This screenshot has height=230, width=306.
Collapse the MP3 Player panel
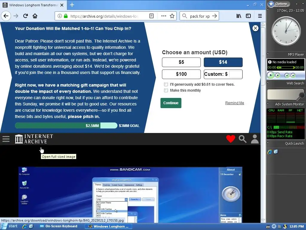pos(268,54)
